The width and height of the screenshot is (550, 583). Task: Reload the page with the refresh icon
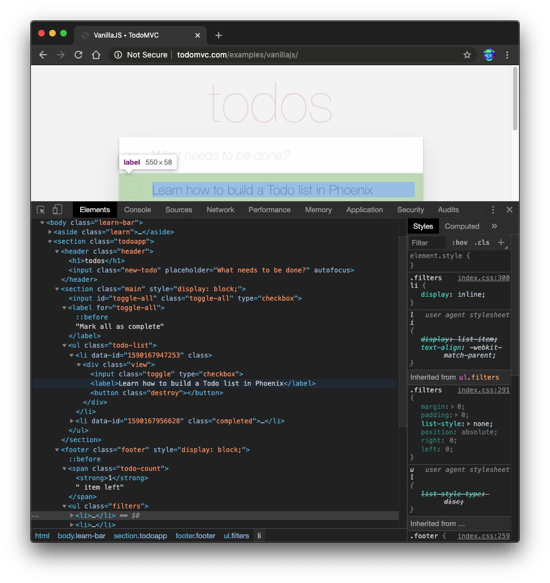[78, 55]
